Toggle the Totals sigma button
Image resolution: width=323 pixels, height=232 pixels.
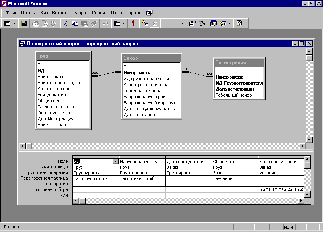(x=155, y=23)
